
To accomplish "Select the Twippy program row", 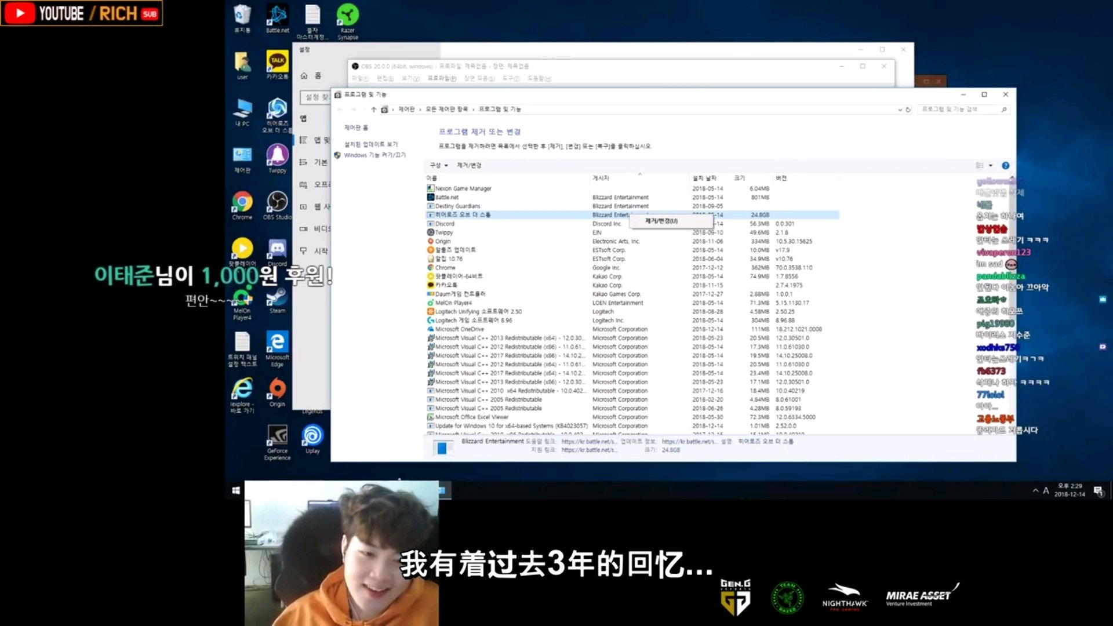I will tap(632, 232).
